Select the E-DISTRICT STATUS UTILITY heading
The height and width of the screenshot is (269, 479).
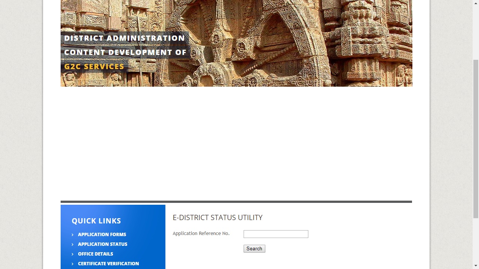point(217,217)
